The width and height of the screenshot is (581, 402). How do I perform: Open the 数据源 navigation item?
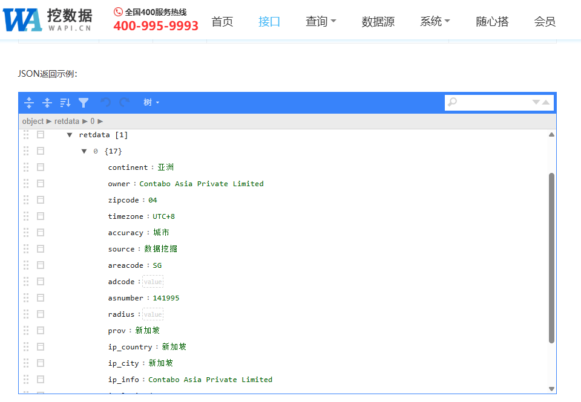[x=378, y=22]
